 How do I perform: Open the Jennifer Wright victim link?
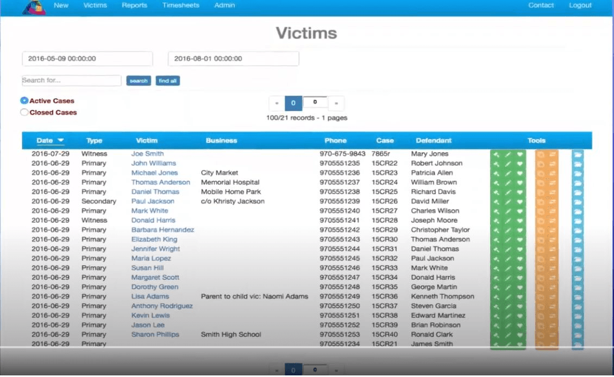click(x=155, y=249)
